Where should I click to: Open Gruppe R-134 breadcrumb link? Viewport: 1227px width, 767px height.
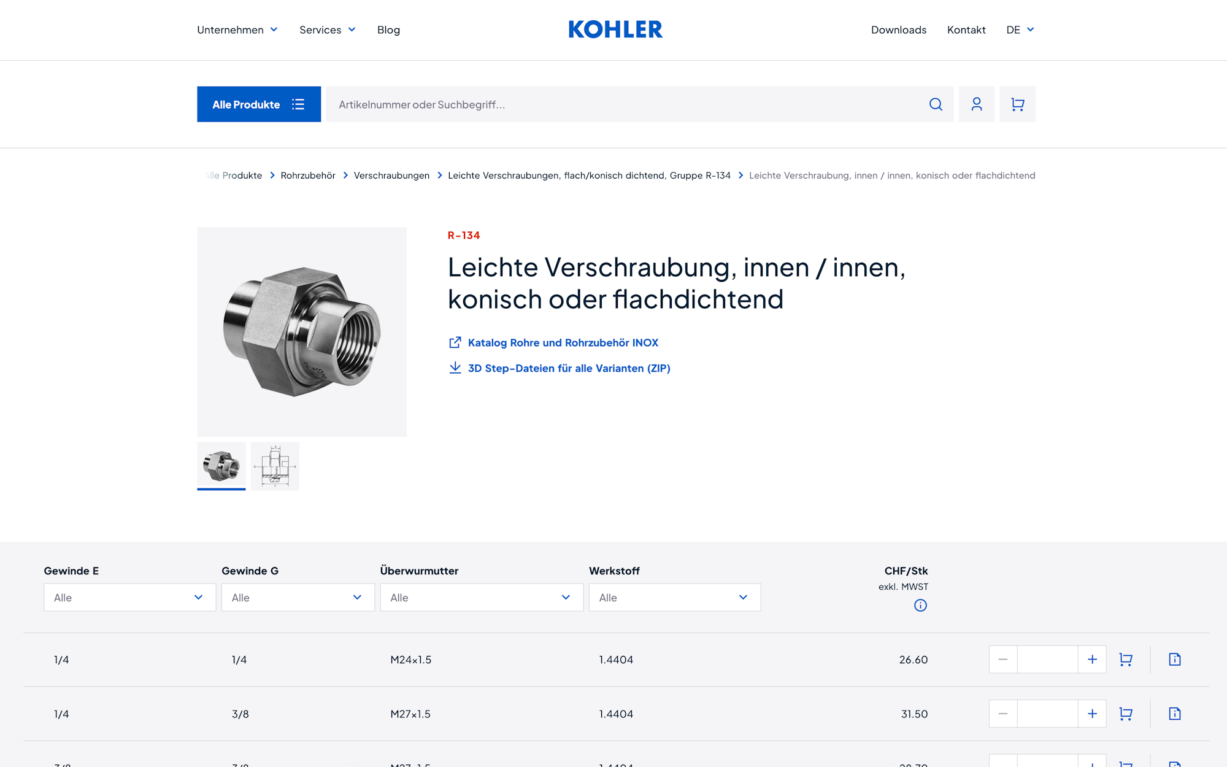tap(589, 175)
